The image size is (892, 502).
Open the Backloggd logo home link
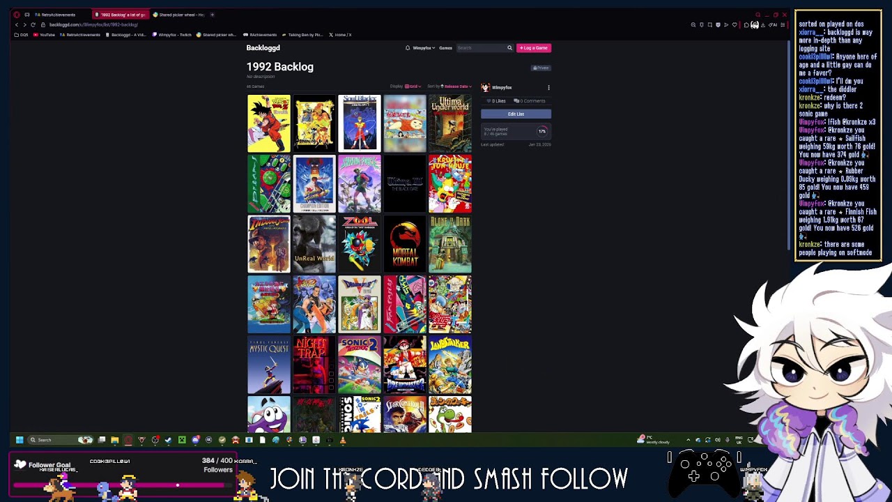[x=263, y=48]
